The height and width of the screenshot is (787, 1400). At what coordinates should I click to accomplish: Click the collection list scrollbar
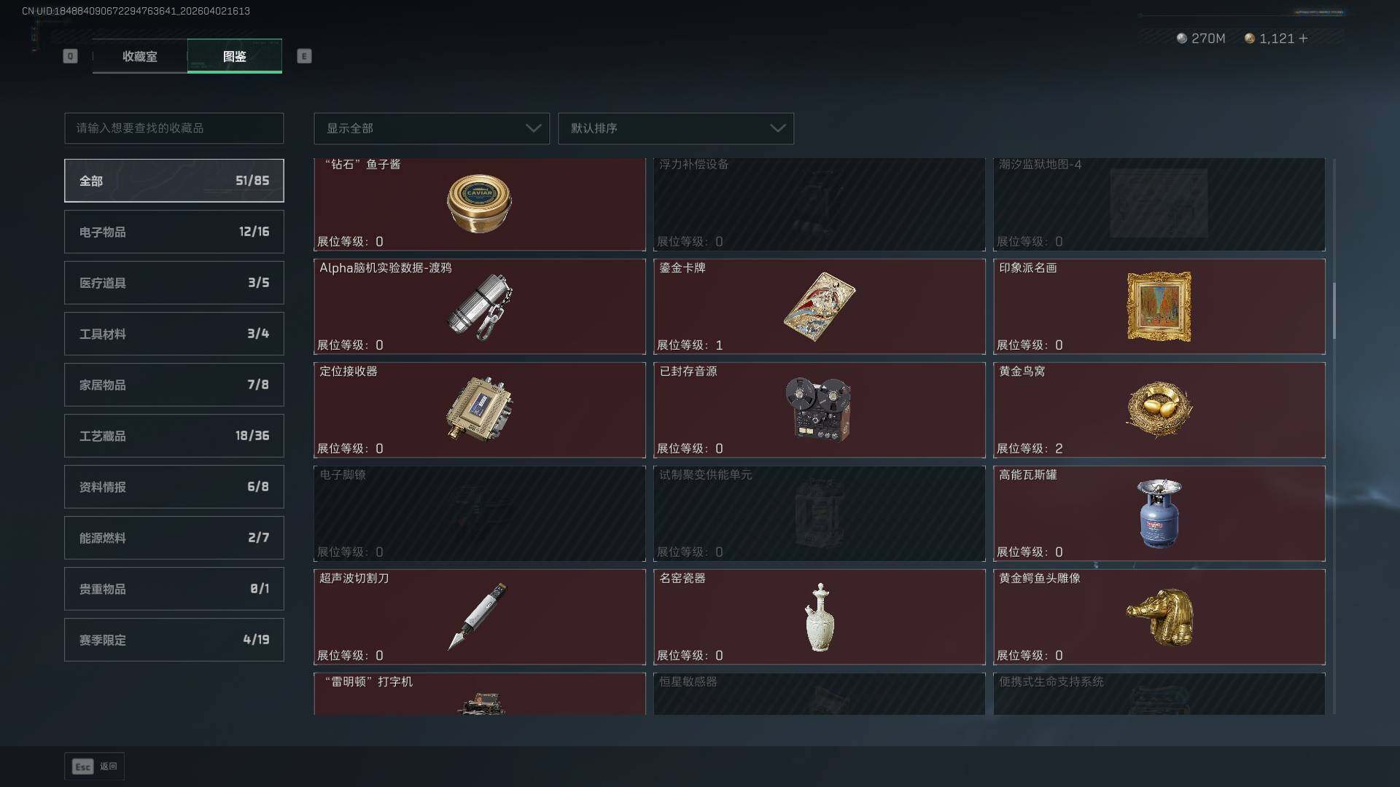(x=1334, y=311)
